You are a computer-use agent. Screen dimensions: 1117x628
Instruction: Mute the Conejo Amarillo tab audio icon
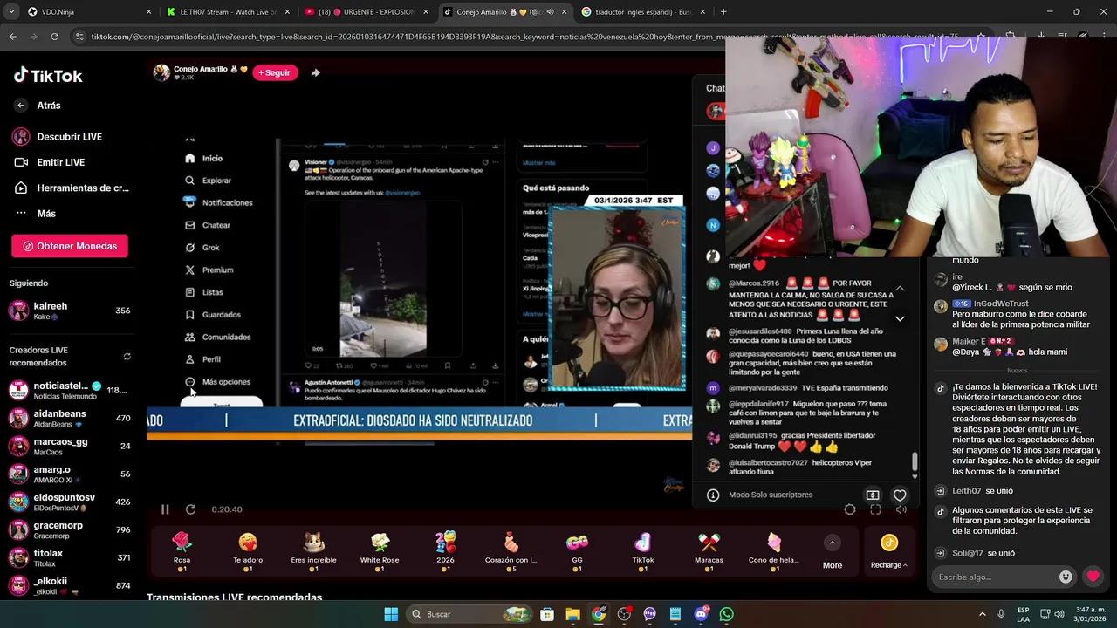pos(550,12)
